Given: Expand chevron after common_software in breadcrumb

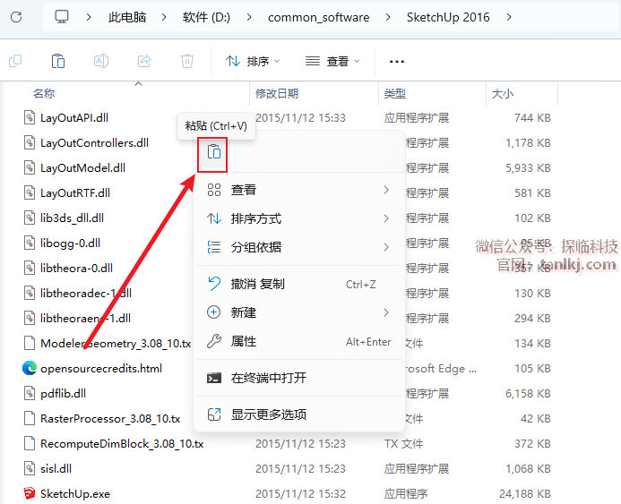Looking at the screenshot, I should pos(388,17).
